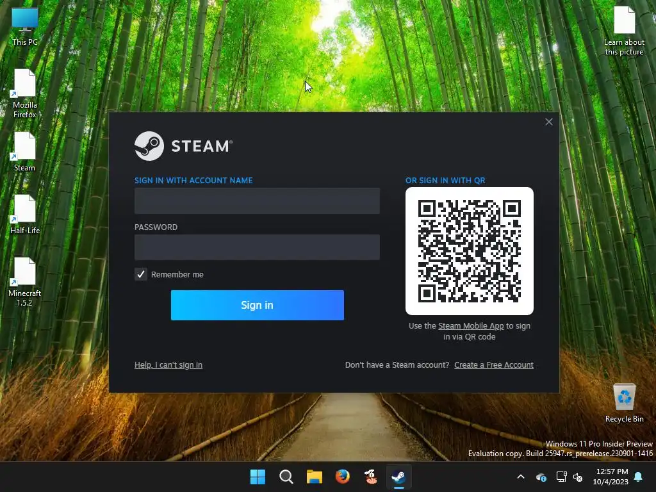This screenshot has height=492, width=656.
Task: Click 'SIGN IN WITH ACCOUNT NAME' heading
Action: [193, 180]
